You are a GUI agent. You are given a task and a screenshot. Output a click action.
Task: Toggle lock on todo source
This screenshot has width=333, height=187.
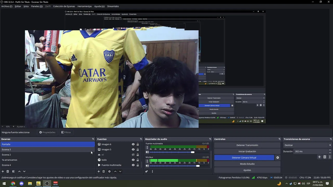point(138,160)
